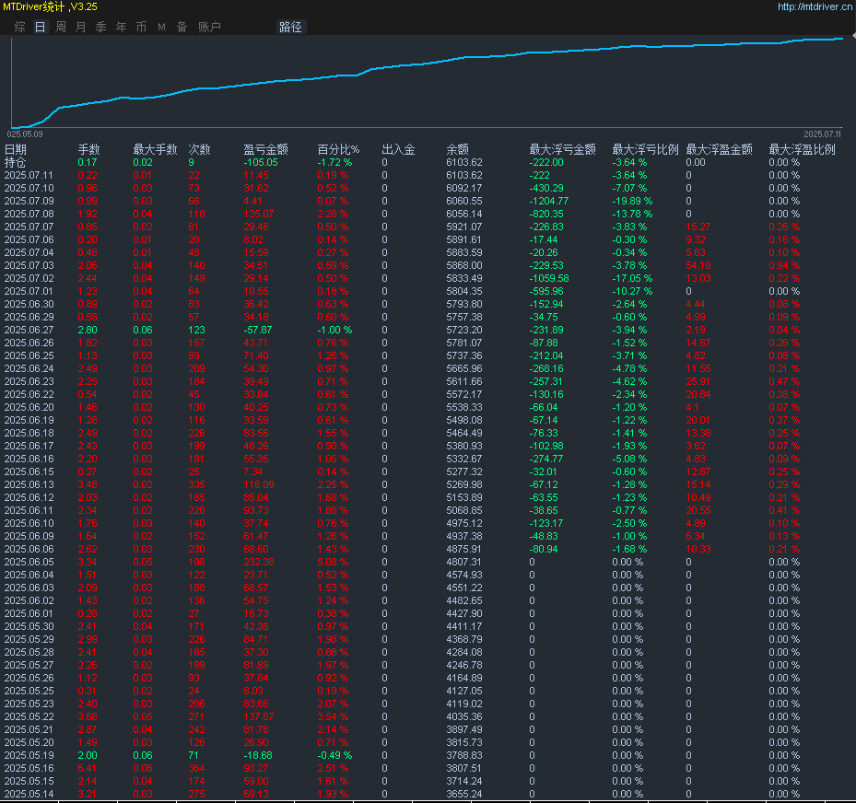The width and height of the screenshot is (856, 803).
Task: Click the 盈亏金额 column header
Action: pos(265,149)
